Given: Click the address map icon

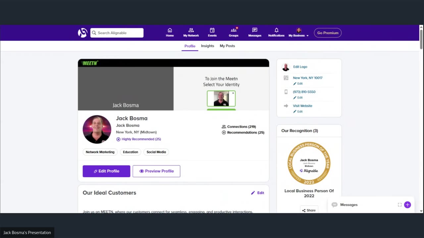Looking at the screenshot, I should point(286,78).
